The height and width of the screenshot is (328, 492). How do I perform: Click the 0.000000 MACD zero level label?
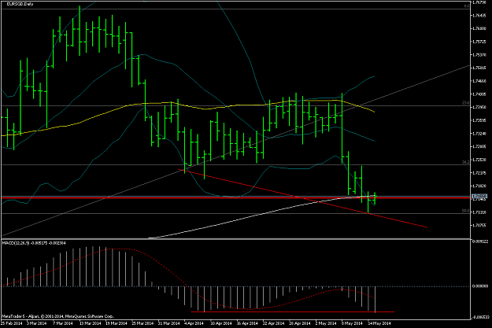click(x=480, y=286)
